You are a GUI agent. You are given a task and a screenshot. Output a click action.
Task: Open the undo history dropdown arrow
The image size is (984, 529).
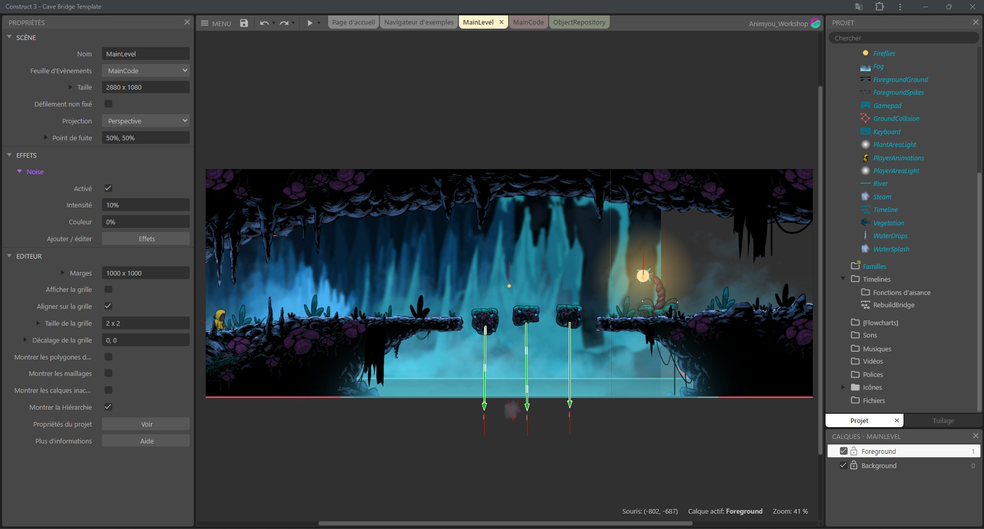click(274, 23)
